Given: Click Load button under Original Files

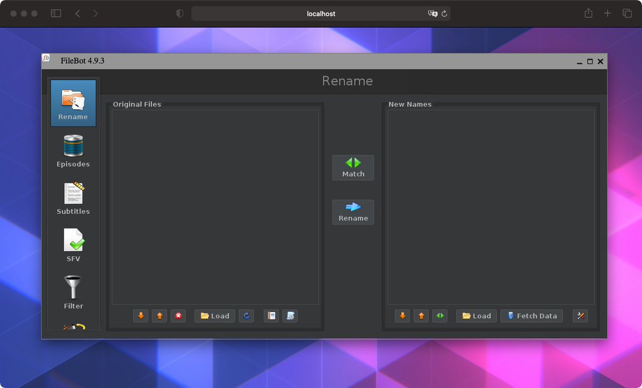Looking at the screenshot, I should click(x=215, y=316).
